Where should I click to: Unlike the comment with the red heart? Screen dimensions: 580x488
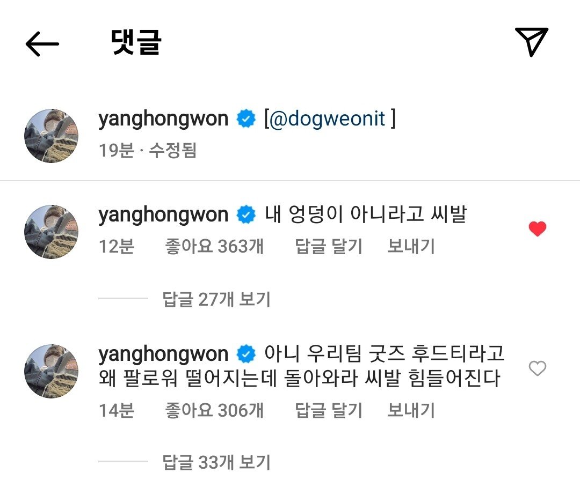point(537,228)
